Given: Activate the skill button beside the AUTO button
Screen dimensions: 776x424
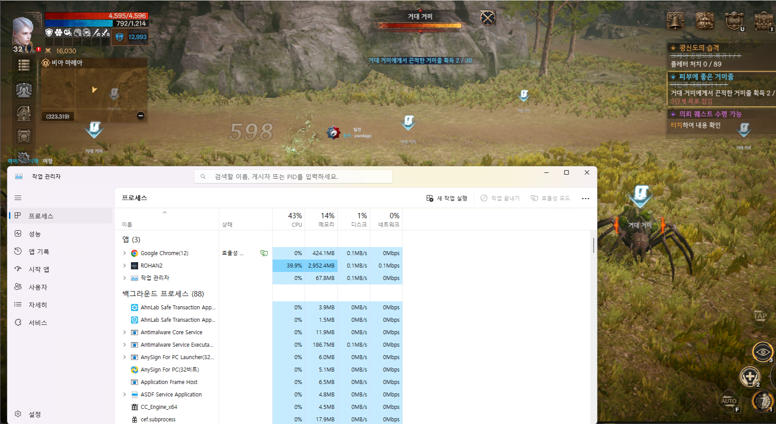Looking at the screenshot, I should pos(763,401).
